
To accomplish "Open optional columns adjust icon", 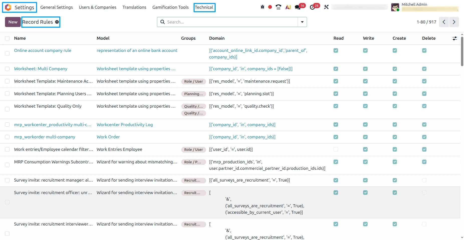I will pos(455,38).
